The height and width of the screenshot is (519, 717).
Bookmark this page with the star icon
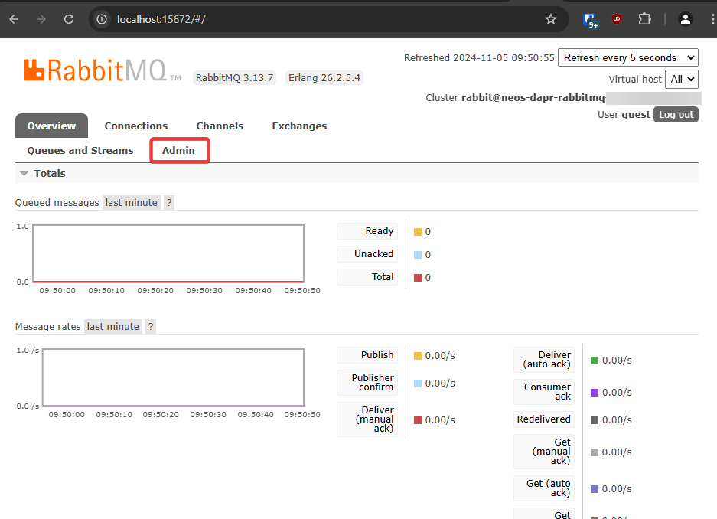[x=550, y=19]
